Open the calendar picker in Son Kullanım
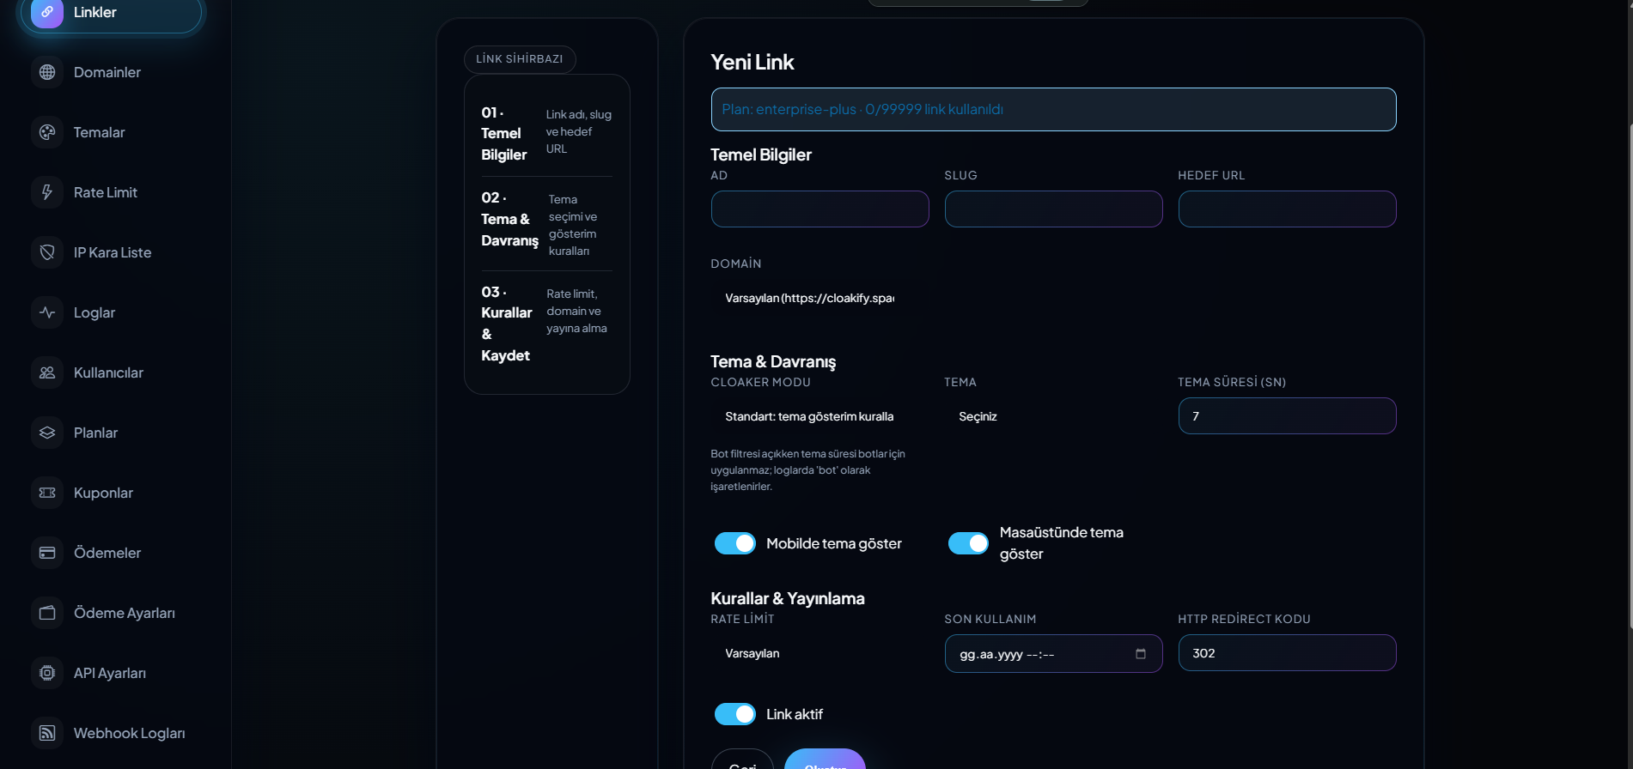 click(1140, 654)
